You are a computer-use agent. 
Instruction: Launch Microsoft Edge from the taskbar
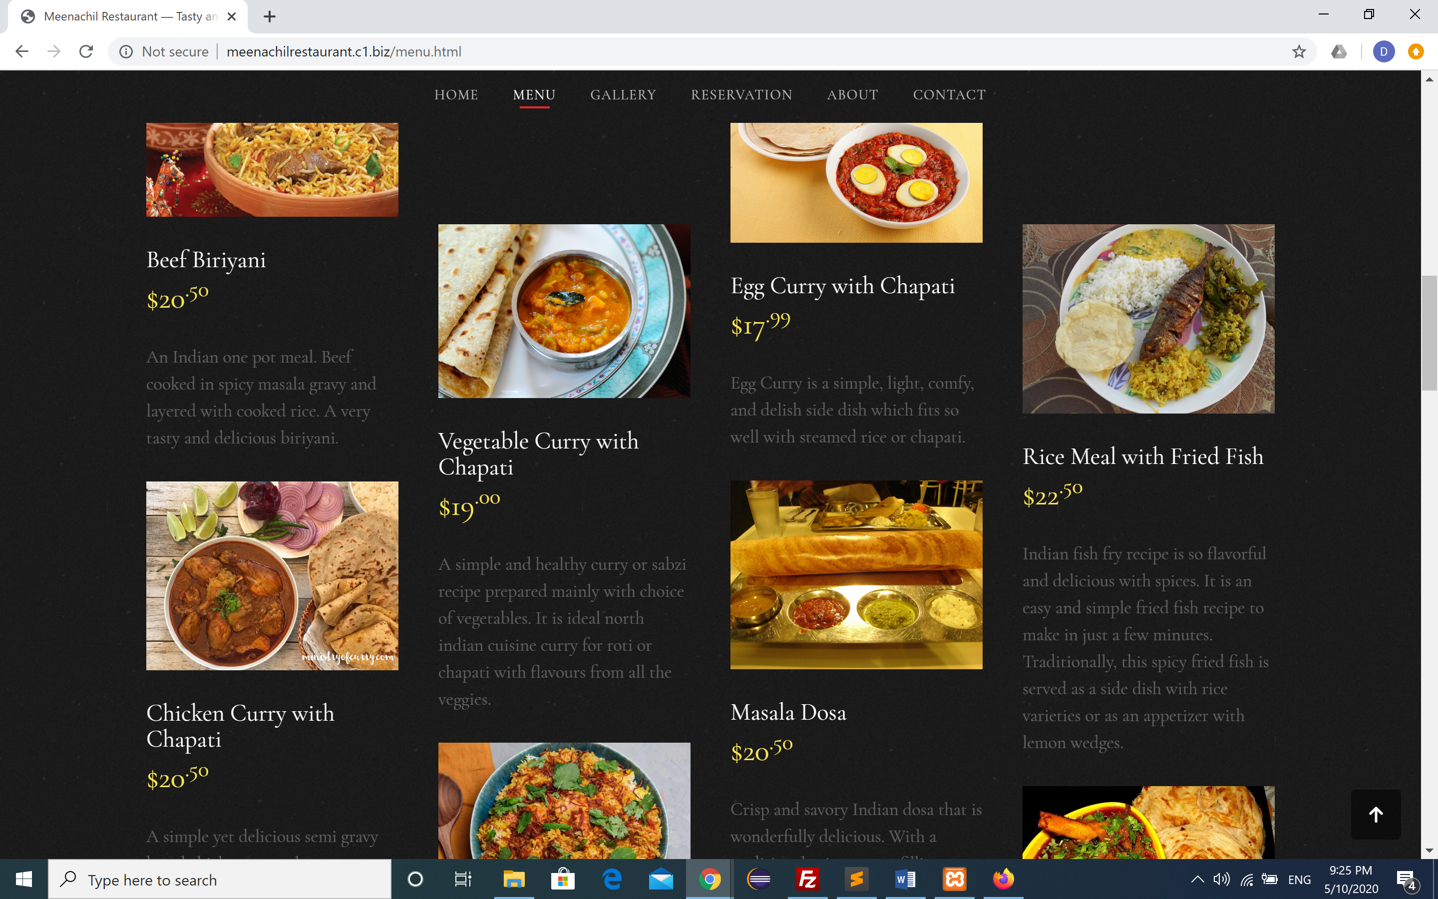[612, 879]
